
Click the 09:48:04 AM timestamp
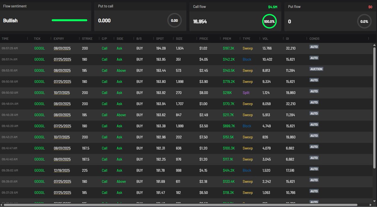pyautogui.click(x=10, y=104)
